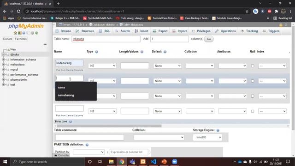295x166 pixels.
Task: Click help icon next to Structure label
Action: 71,122
